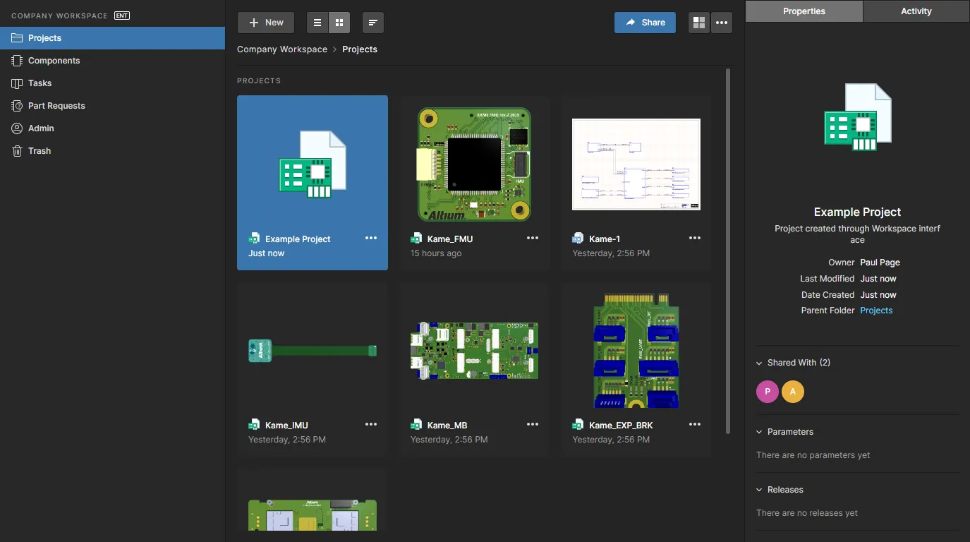
Task: Open Projects in the sidebar
Action: click(112, 38)
